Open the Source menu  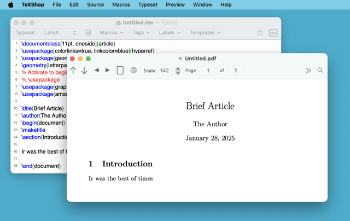tap(95, 4)
